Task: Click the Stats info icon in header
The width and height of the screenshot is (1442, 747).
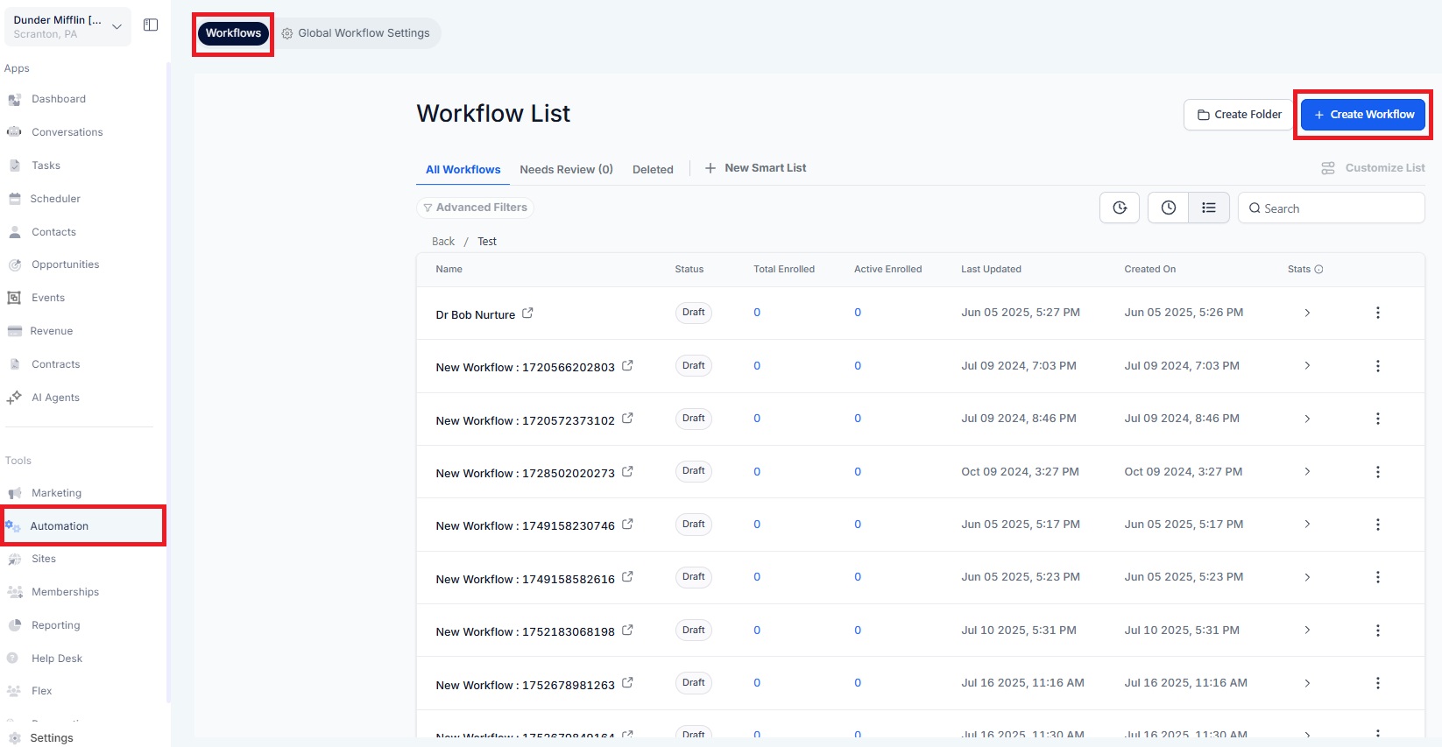Action: coord(1318,270)
